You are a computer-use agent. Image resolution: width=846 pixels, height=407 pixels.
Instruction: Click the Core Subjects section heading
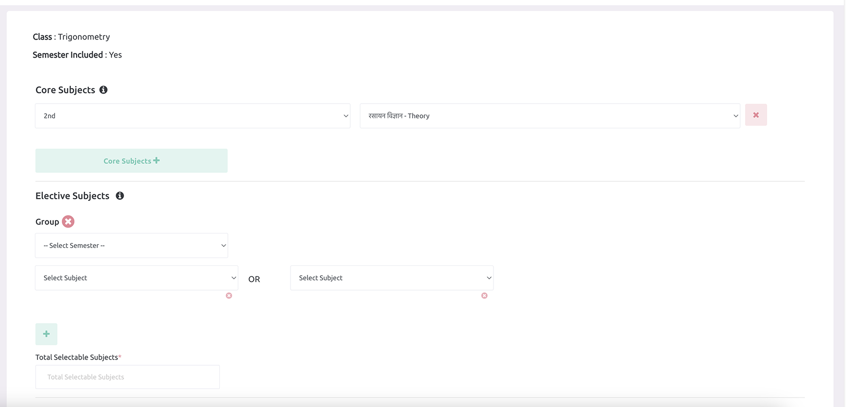click(65, 90)
